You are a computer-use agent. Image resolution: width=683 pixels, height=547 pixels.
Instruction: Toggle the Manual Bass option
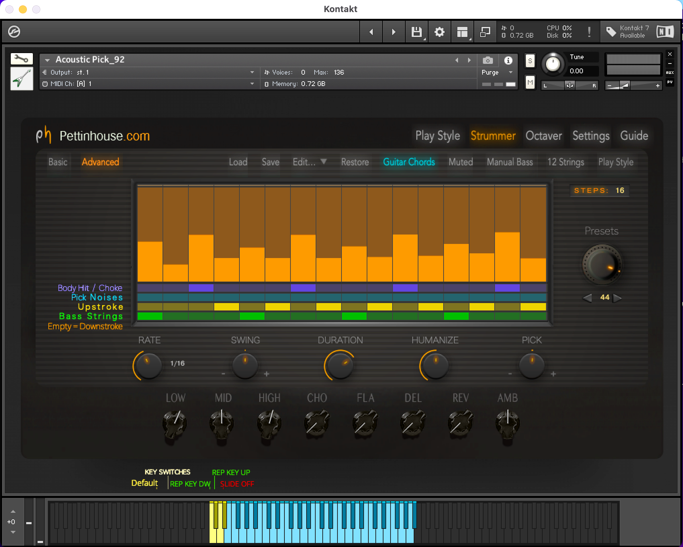tap(510, 162)
